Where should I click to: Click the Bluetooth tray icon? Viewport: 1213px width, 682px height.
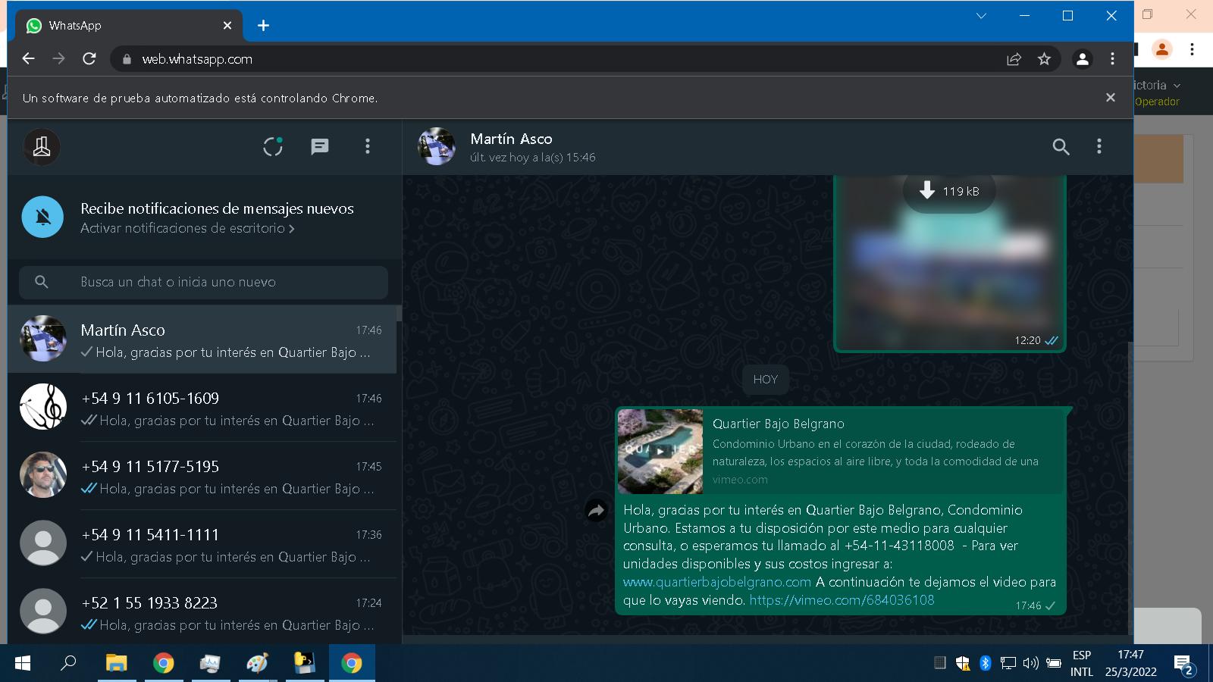click(986, 663)
